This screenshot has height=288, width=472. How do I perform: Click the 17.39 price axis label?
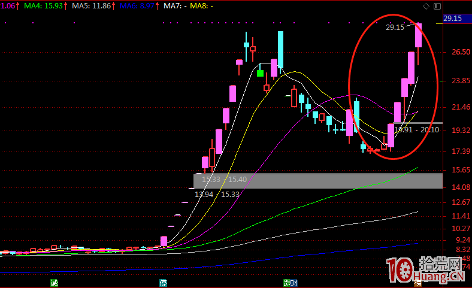(461, 151)
